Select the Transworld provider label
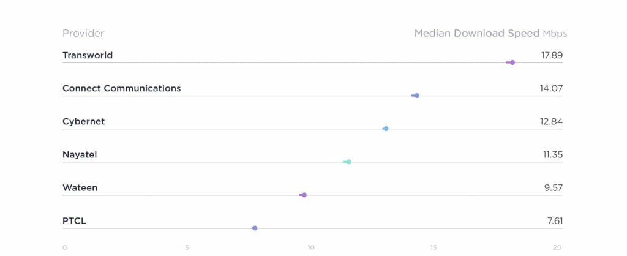This screenshot has width=627, height=256. click(x=88, y=55)
